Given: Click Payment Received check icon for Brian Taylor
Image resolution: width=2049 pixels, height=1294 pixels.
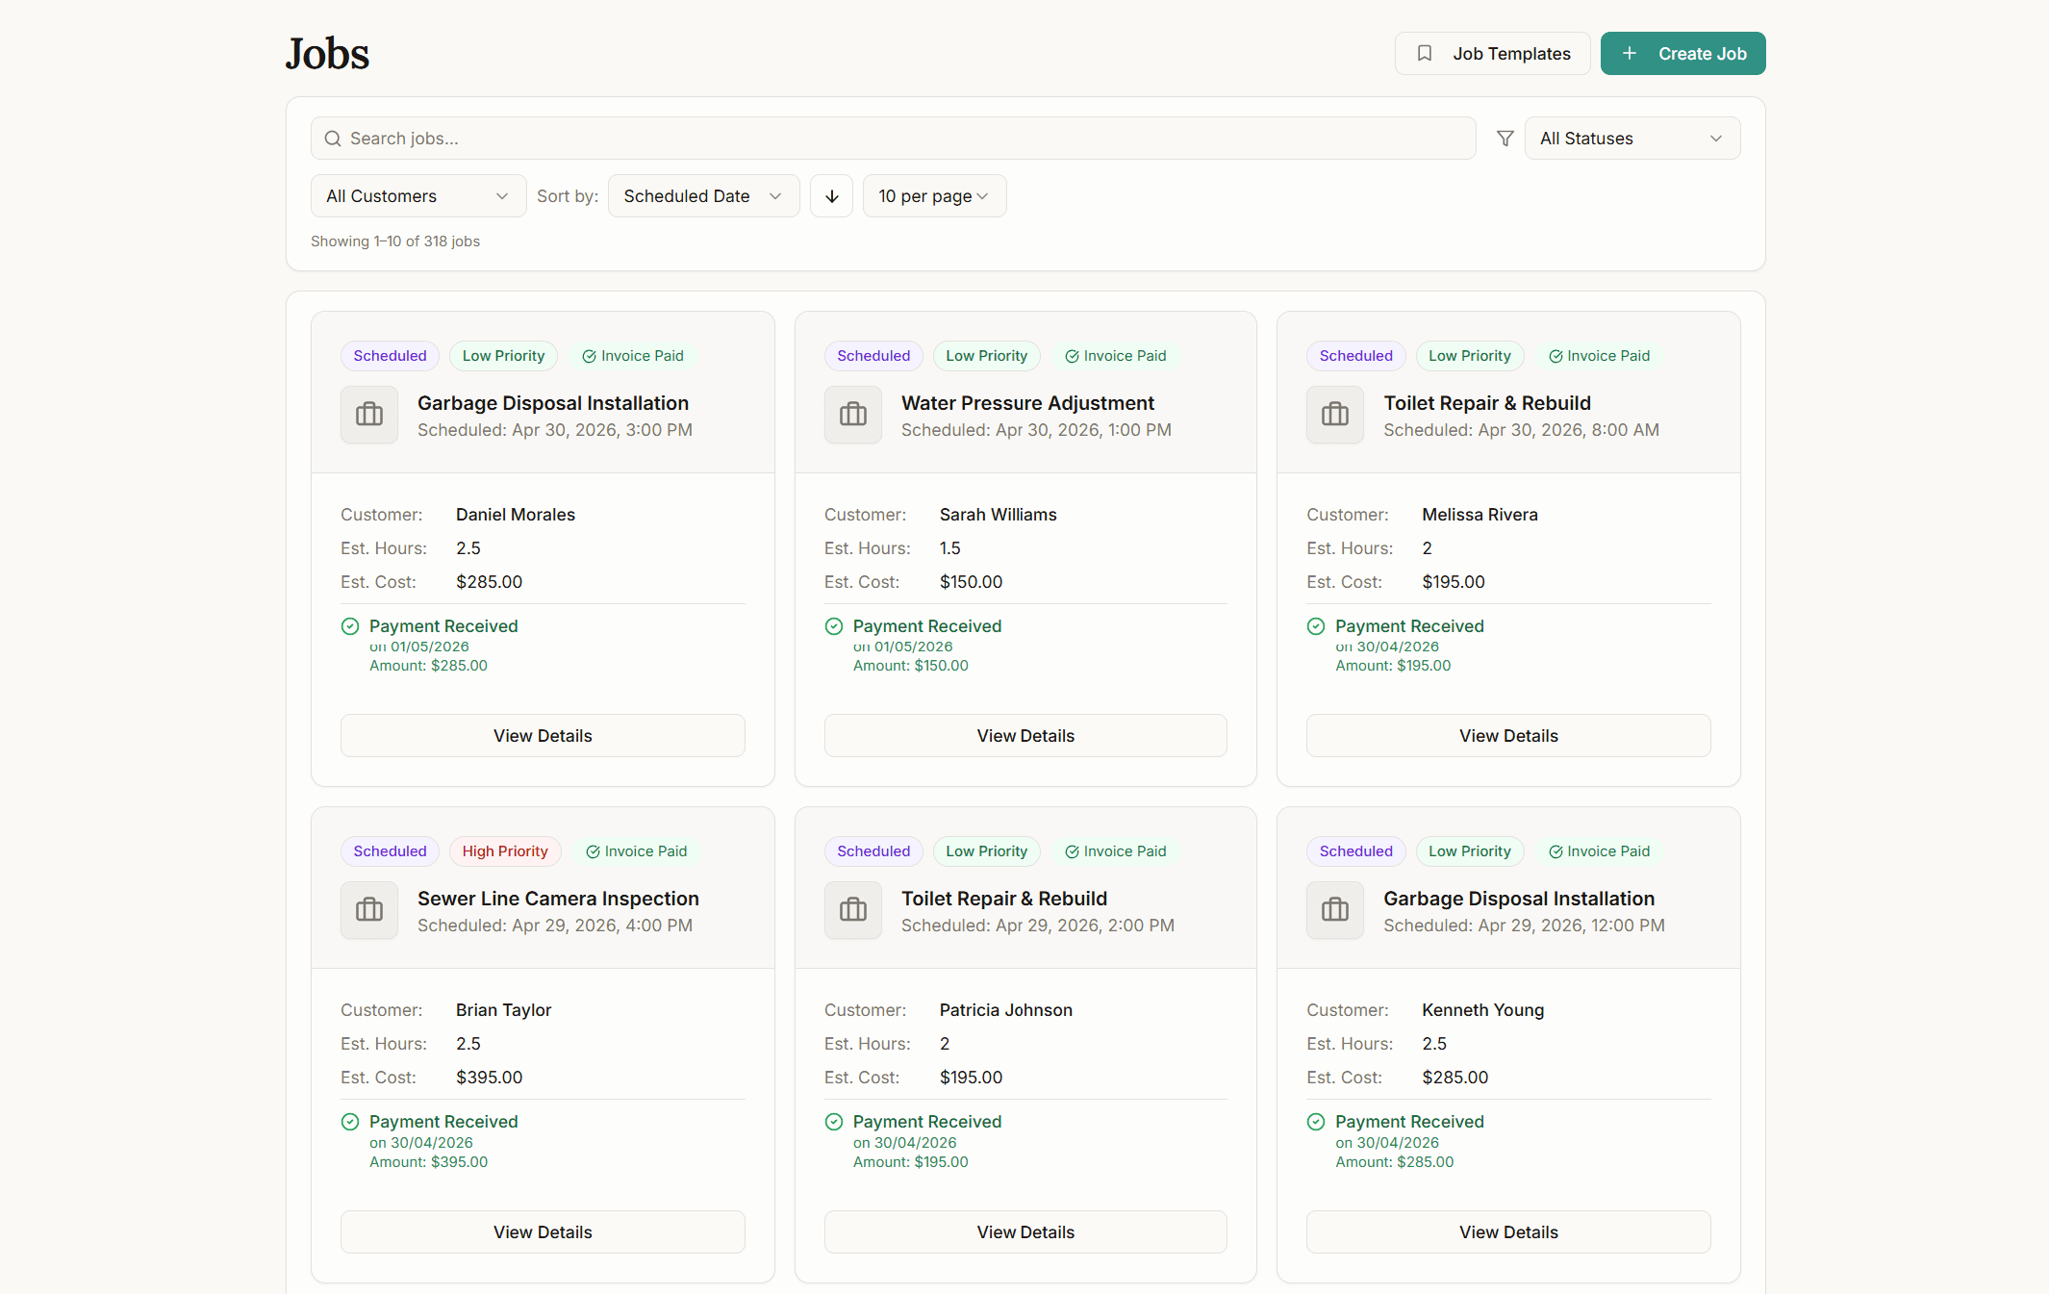Looking at the screenshot, I should pos(350,1122).
